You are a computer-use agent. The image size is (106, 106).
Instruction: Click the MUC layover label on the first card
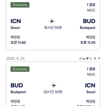tap(91, 10)
